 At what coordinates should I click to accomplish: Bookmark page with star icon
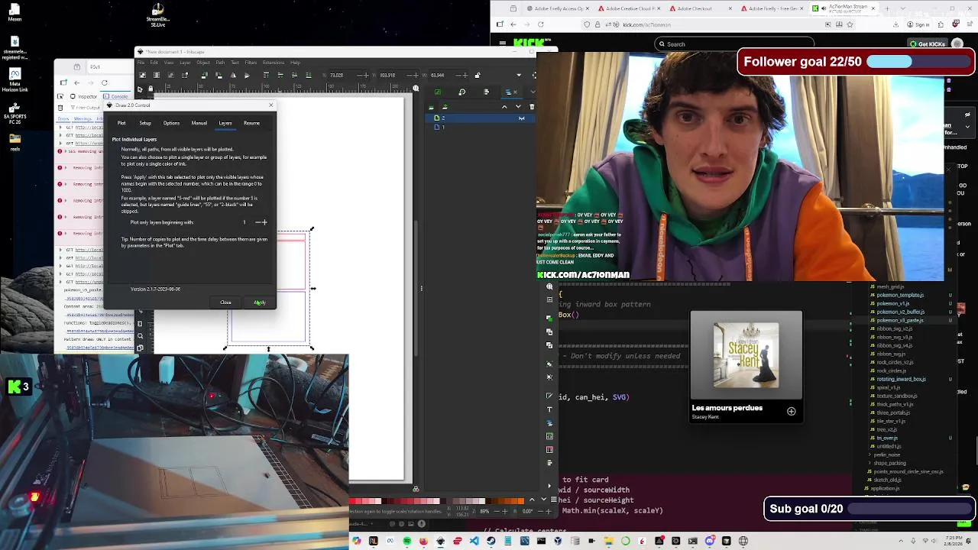pyautogui.click(x=850, y=24)
